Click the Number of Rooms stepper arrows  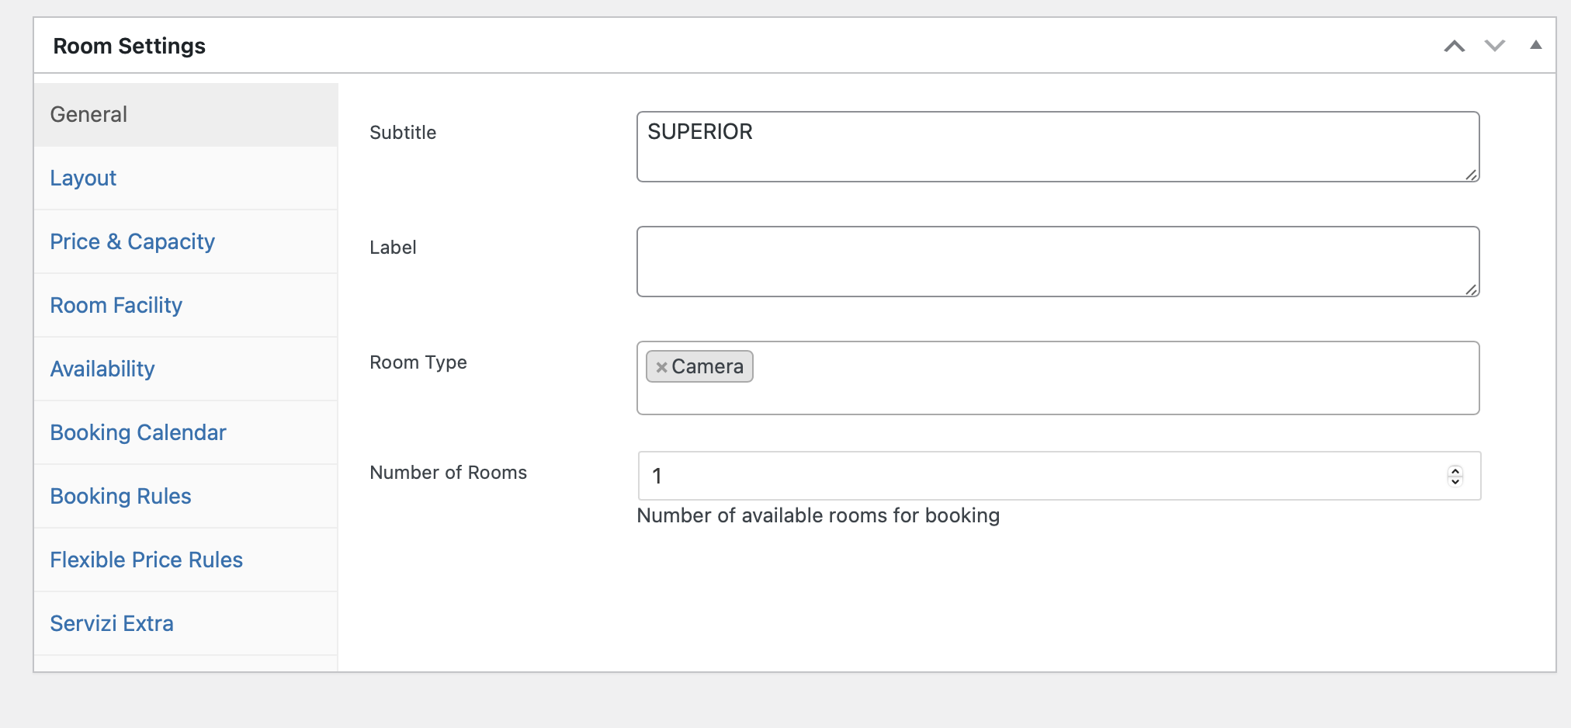tap(1455, 476)
